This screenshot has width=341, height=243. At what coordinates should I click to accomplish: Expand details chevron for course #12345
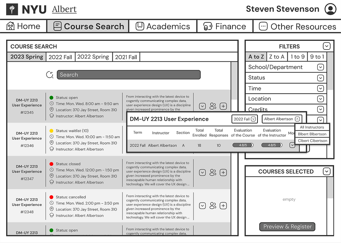click(203, 106)
